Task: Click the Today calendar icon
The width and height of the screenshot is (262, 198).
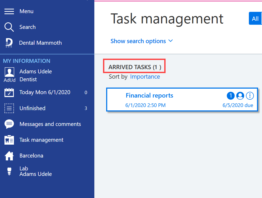Action: [x=9, y=93]
